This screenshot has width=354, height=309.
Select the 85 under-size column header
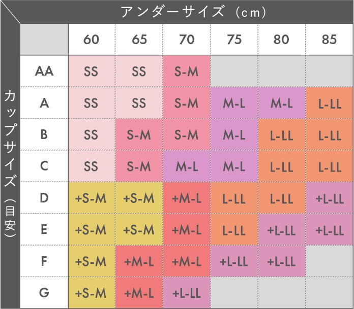[330, 40]
